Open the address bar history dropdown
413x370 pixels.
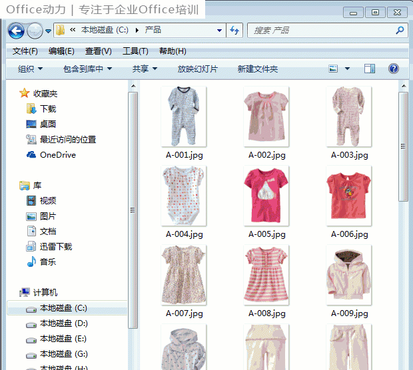coord(219,31)
